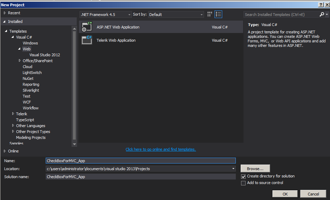The height and width of the screenshot is (200, 330).
Task: Open the search options arrow beside the magnifier
Action: click(x=327, y=14)
